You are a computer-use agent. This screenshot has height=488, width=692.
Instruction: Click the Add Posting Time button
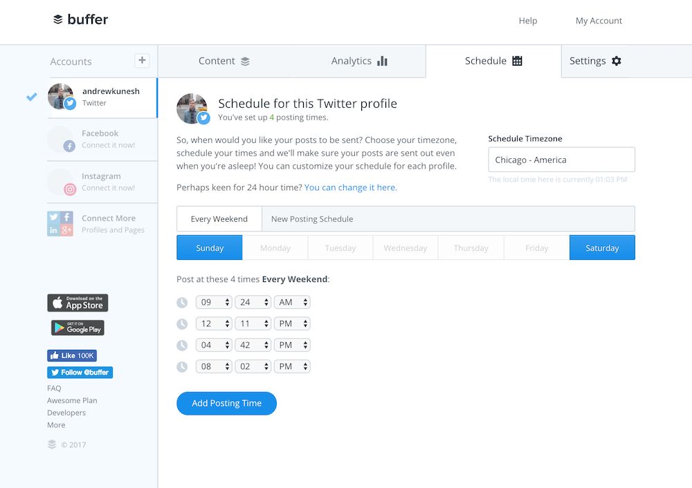point(226,404)
